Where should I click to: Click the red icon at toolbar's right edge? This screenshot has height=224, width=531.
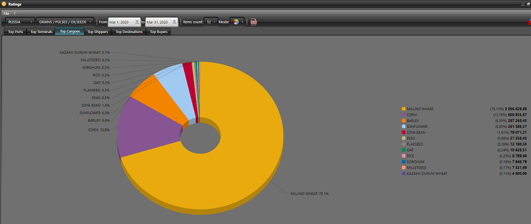tap(529, 22)
